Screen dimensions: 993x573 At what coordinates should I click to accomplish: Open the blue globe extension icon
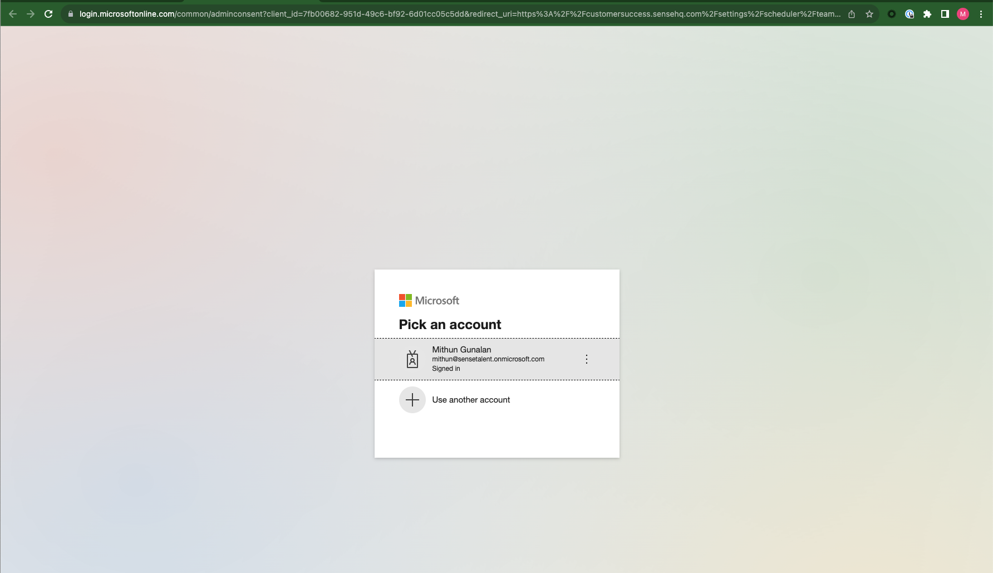[x=910, y=14]
